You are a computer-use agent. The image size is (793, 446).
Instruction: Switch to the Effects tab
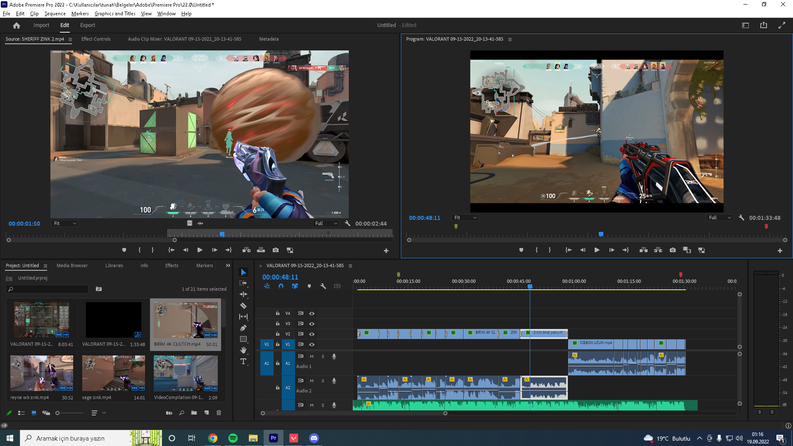(171, 266)
